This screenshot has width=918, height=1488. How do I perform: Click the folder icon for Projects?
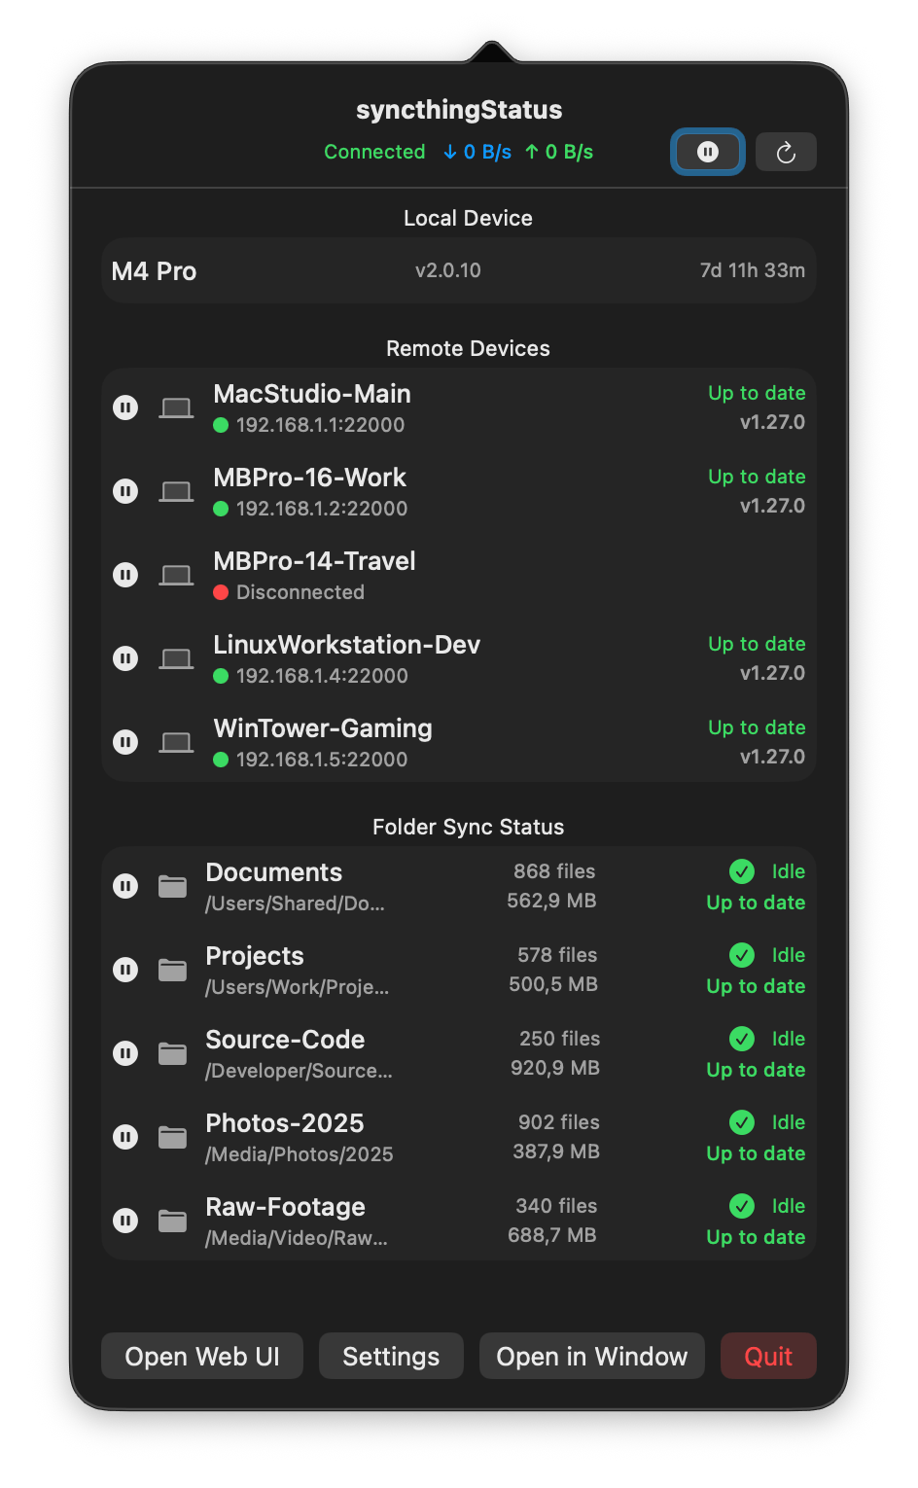[x=171, y=970]
